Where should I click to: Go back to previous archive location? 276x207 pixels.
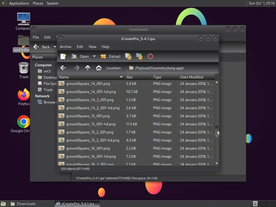tap(63, 68)
